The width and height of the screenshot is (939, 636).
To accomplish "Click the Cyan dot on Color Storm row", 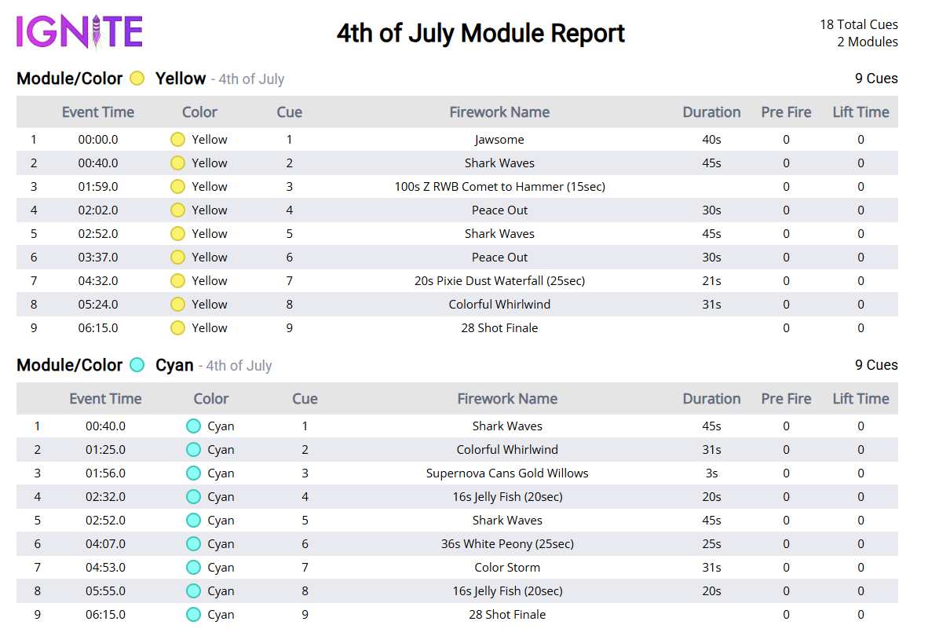I will (192, 567).
